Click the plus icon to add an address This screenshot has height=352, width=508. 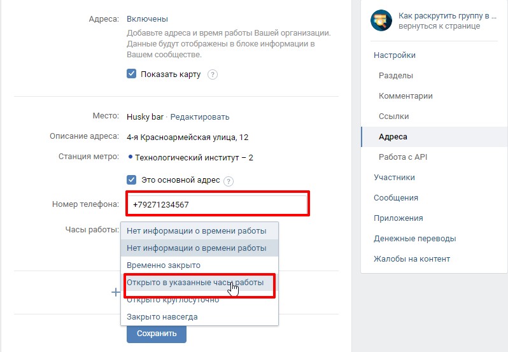coord(116,292)
